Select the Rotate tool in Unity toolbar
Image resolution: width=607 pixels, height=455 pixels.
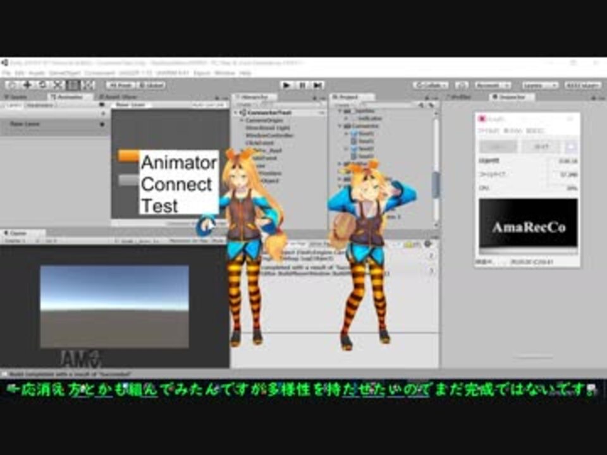coord(42,85)
